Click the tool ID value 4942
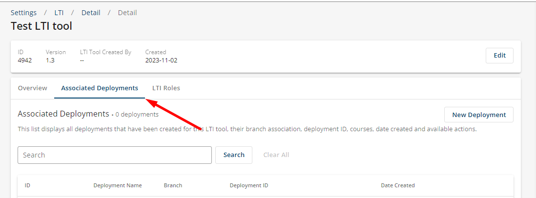 tap(24, 60)
